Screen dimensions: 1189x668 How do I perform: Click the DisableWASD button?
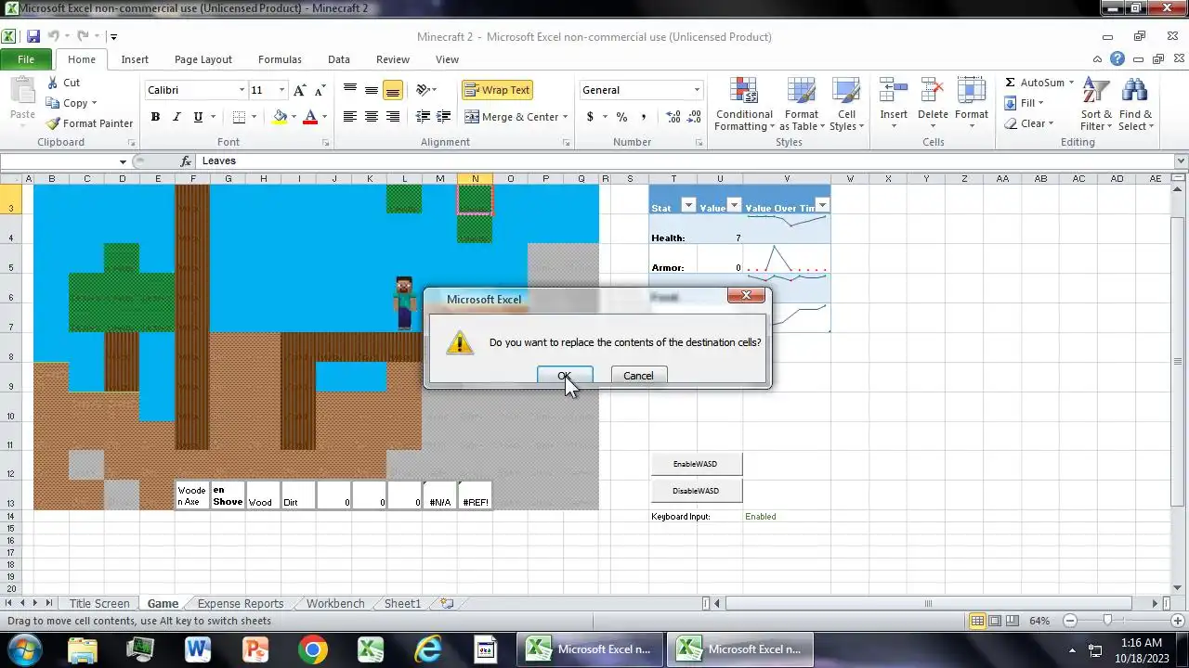point(696,491)
